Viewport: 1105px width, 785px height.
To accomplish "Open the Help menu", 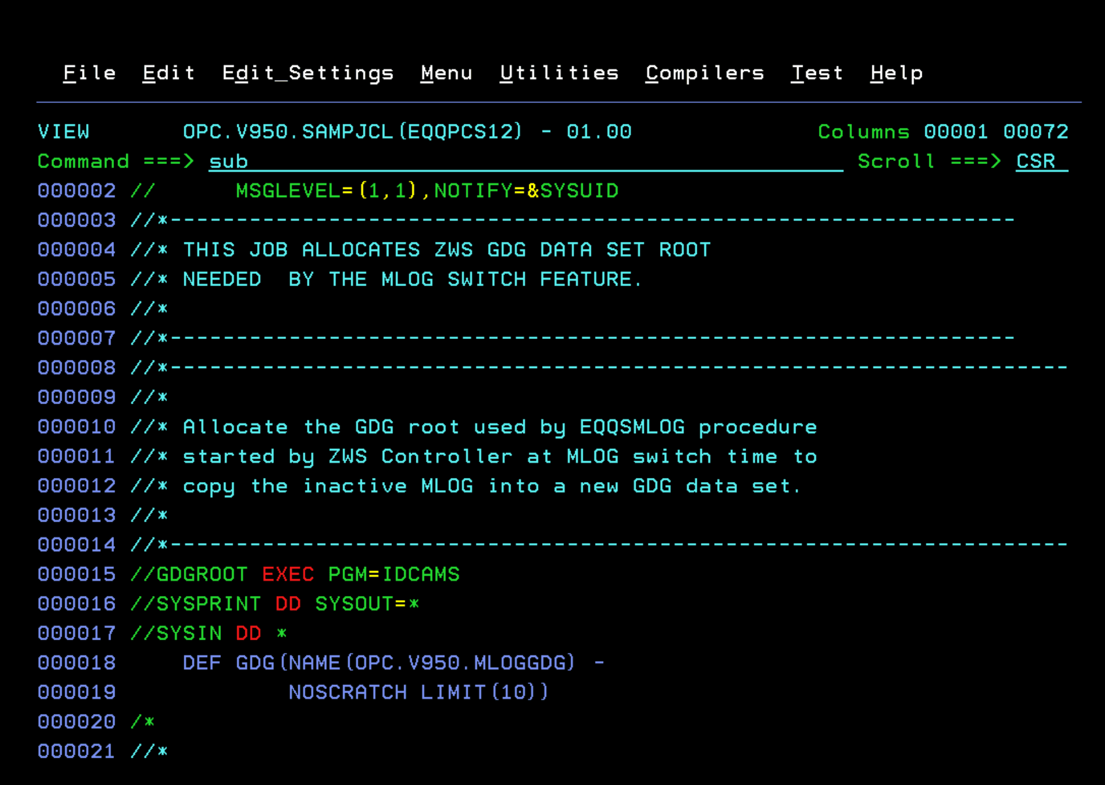I will pos(896,73).
